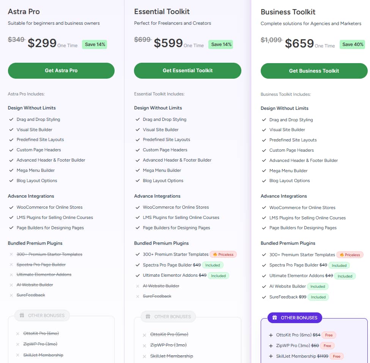The height and width of the screenshot is (363, 370).
Task: Click the X icon next to Spectra Pro Page Builder in Astra Pro
Action: 11,265
